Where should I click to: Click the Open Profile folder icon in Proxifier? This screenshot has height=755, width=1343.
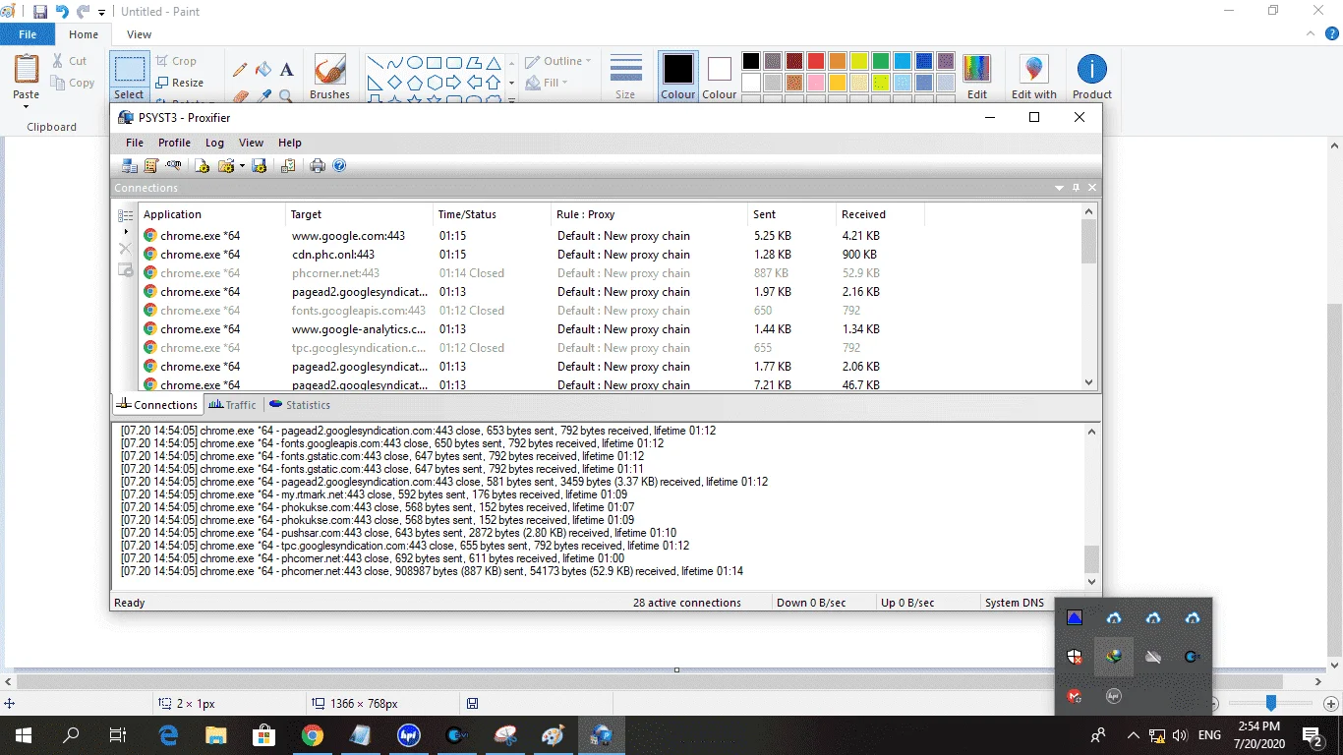coord(226,166)
